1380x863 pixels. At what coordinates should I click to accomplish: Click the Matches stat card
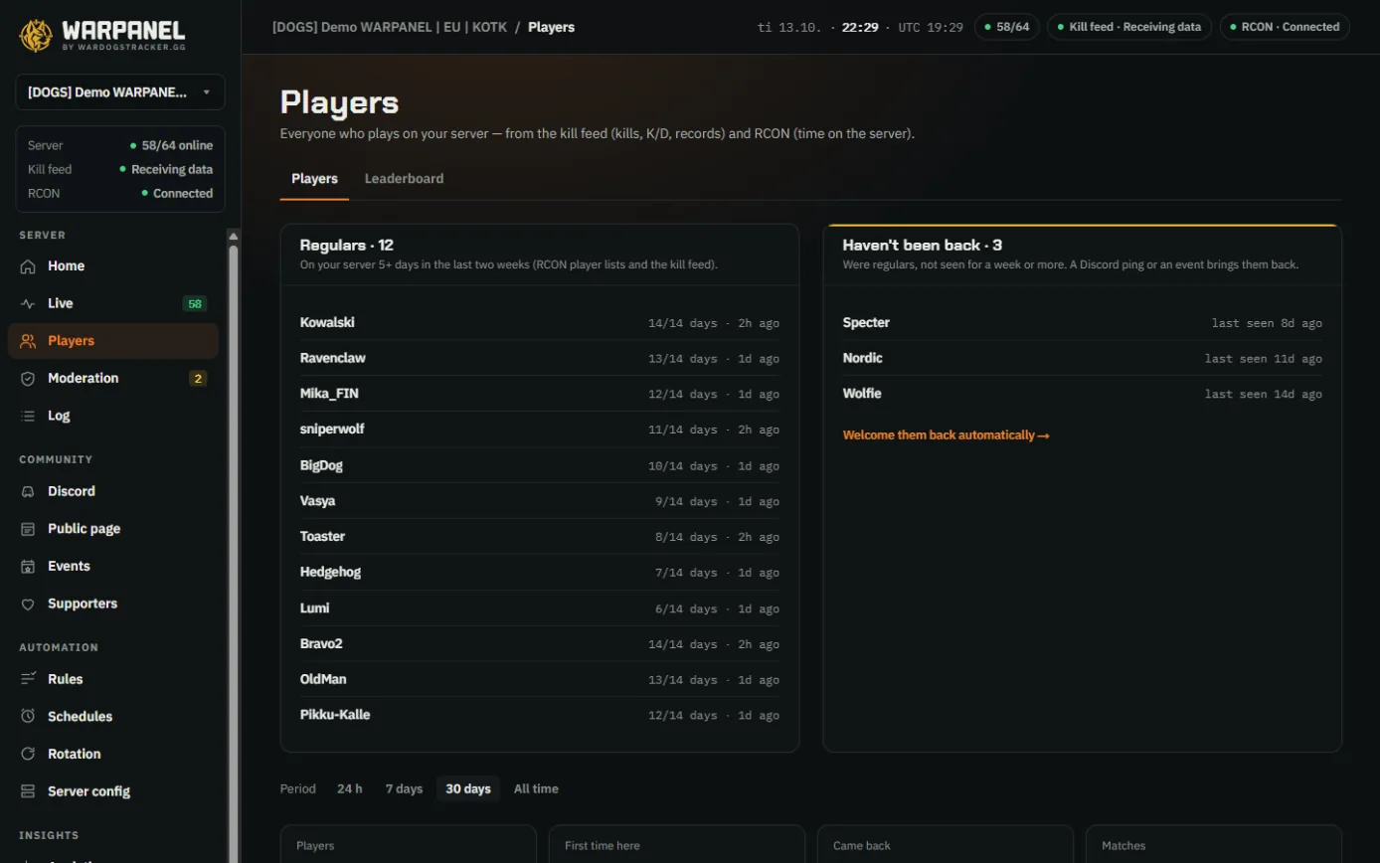click(1214, 844)
